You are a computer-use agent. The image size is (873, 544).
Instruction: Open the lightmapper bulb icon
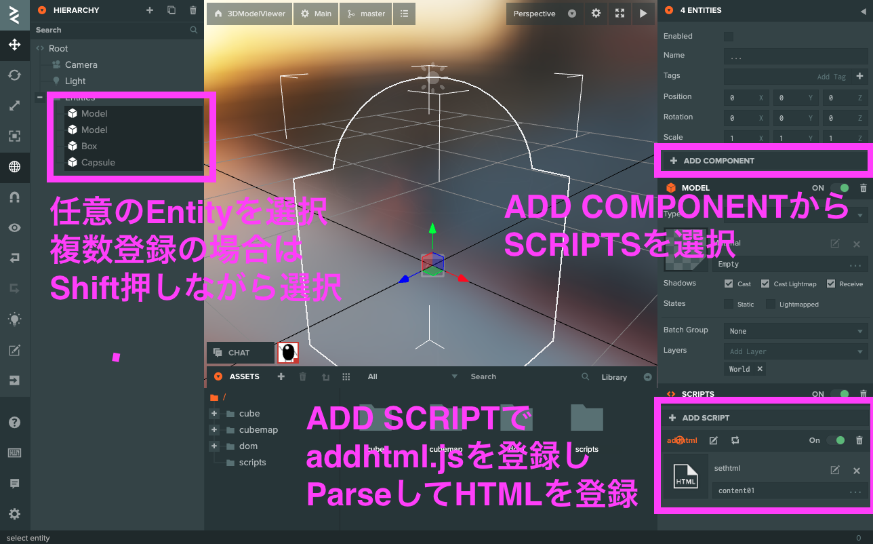[14, 319]
